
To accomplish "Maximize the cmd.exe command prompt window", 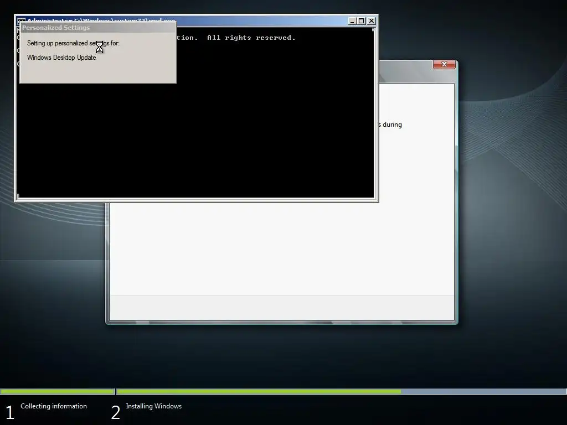I will tap(361, 21).
